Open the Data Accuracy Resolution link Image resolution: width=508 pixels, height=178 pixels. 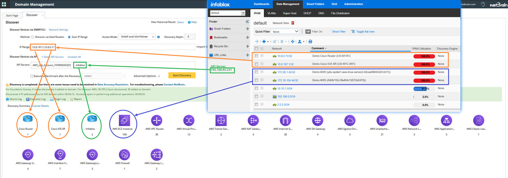pyautogui.click(x=113, y=84)
